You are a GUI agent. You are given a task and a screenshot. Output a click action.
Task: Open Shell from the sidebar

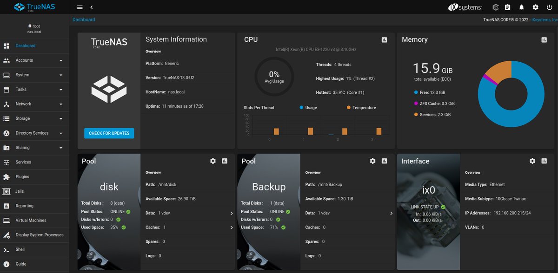click(35, 249)
